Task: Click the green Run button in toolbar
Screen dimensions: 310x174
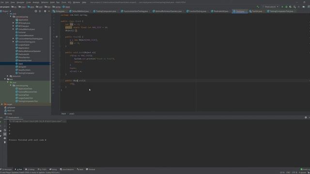Action: (282, 7)
